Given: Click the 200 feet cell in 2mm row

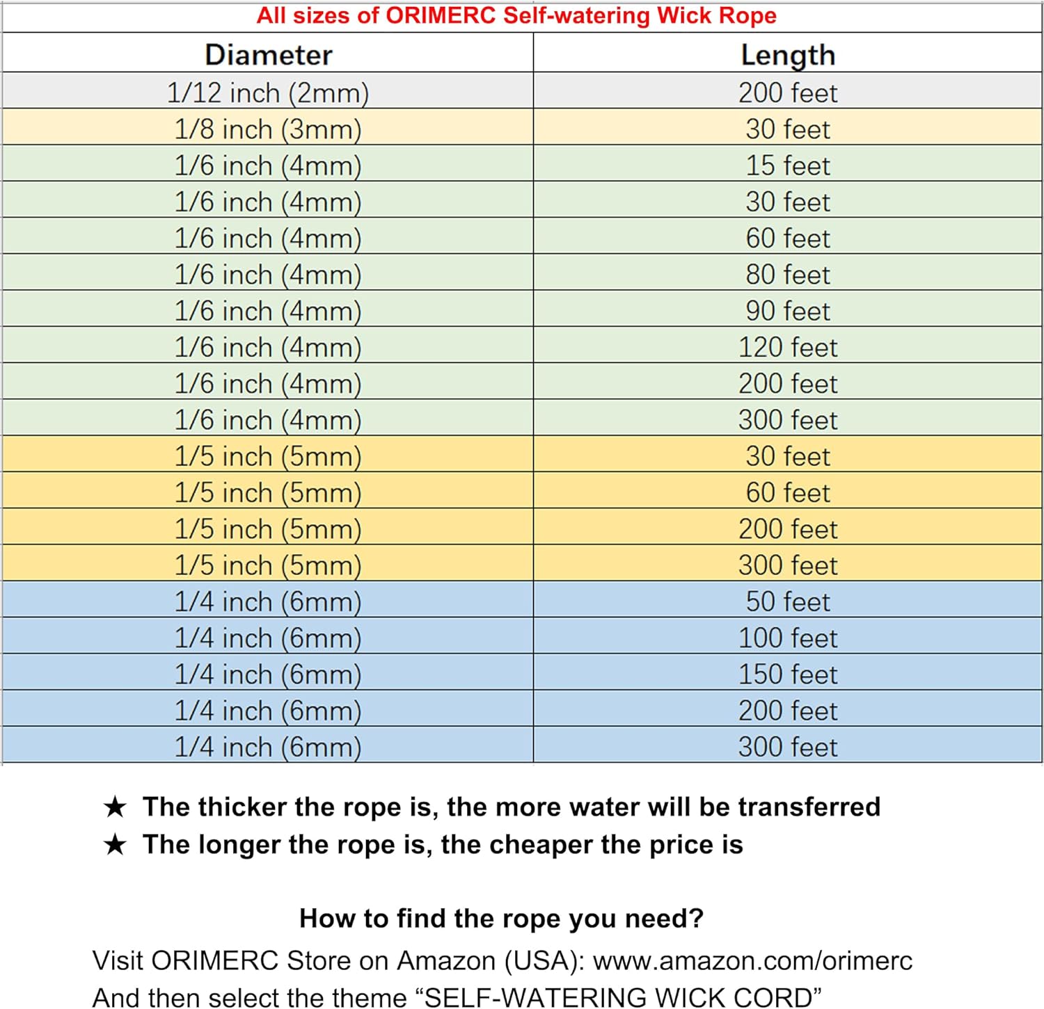Looking at the screenshot, I should point(788,92).
